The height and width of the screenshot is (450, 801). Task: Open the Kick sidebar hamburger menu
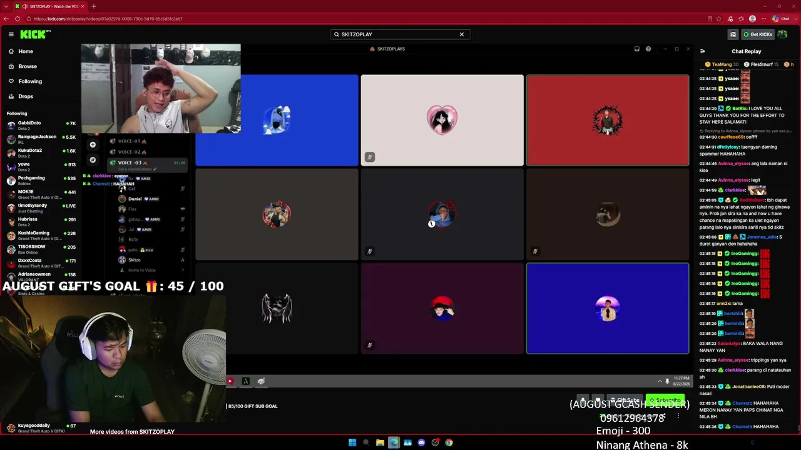point(11,34)
